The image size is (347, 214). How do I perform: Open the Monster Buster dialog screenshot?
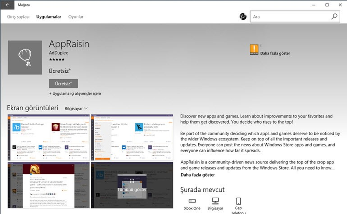coord(49,185)
